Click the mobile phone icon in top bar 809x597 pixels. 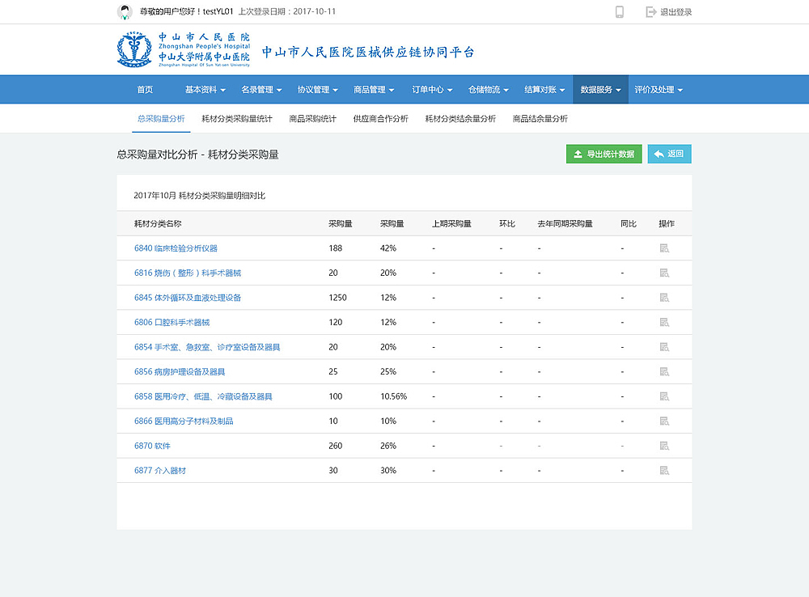(619, 11)
